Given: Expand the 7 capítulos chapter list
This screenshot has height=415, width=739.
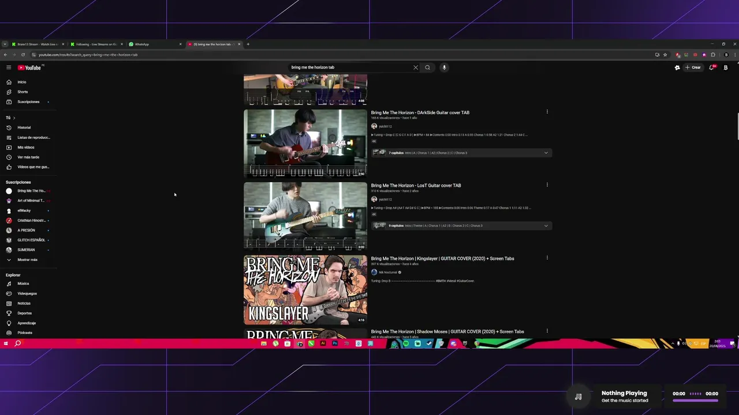Looking at the screenshot, I should coord(546,153).
